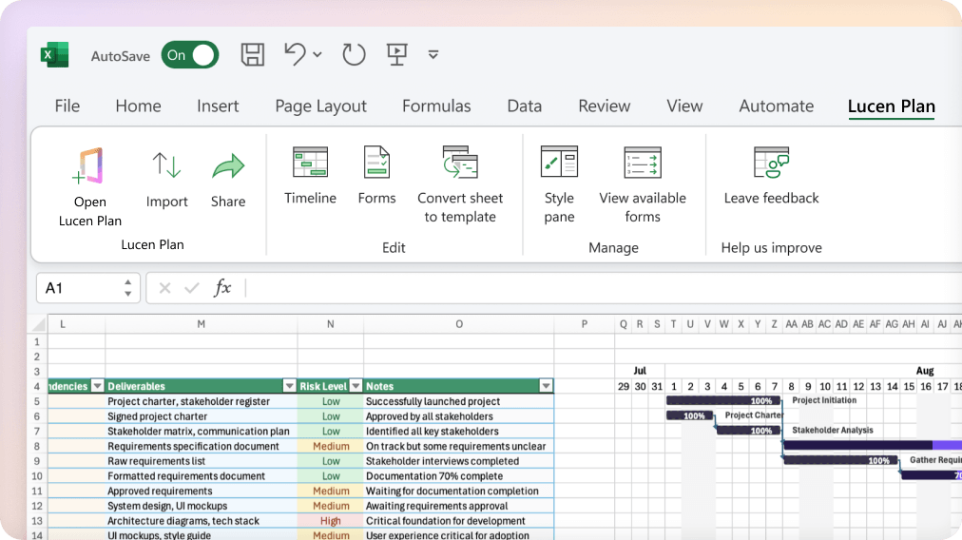This screenshot has height=540, width=962.
Task: Click the Redo icon
Action: point(354,54)
